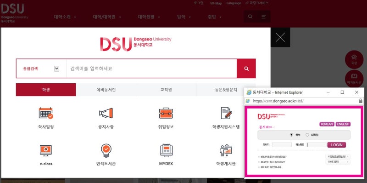Image resolution: width=367 pixels, height=183 pixels.
Task: Open the 민석도서관 lightbulb icon
Action: click(x=106, y=151)
